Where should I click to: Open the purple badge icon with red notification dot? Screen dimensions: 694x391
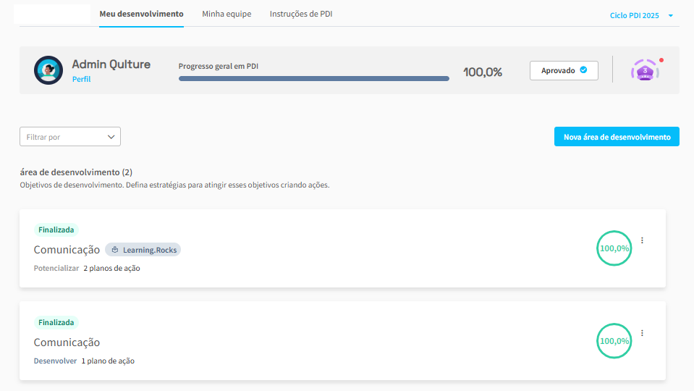(x=645, y=70)
